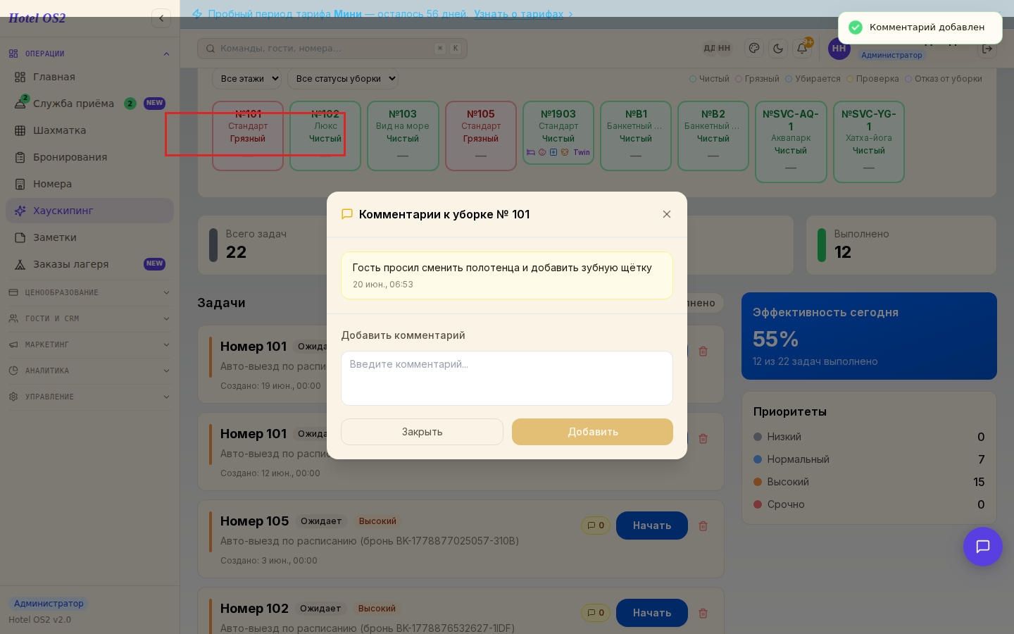Expand the Ценообразование sidebar section
Image resolution: width=1014 pixels, height=634 pixels.
89,292
